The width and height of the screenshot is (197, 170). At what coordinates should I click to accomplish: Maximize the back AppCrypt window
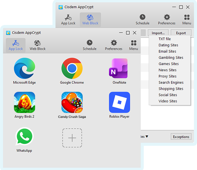point(181,7)
